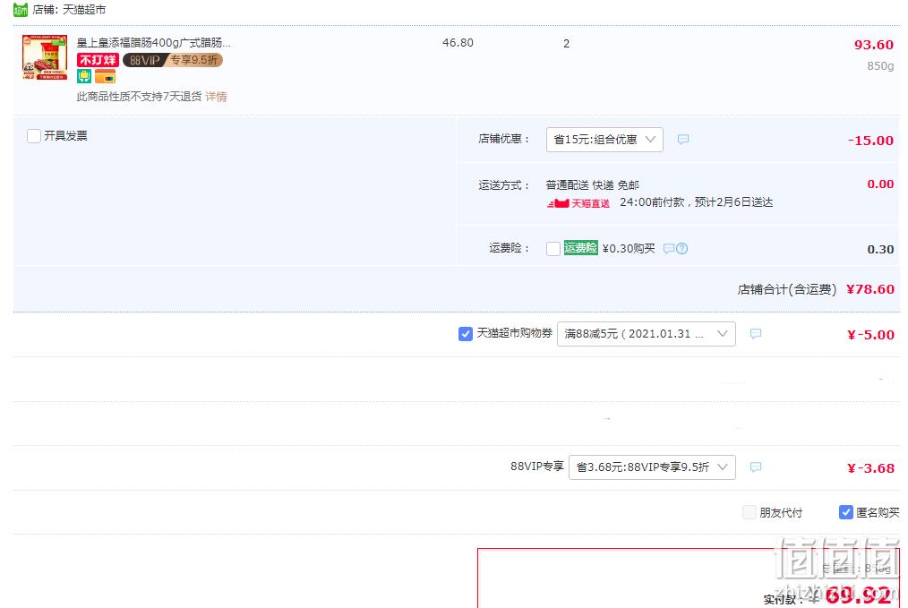Screen dimensions: 908x608
Task: Click the green shield service icon under product
Action: (x=84, y=76)
